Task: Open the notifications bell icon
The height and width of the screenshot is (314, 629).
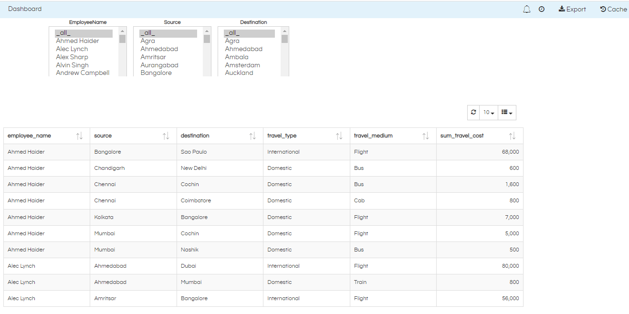Action: click(x=527, y=9)
